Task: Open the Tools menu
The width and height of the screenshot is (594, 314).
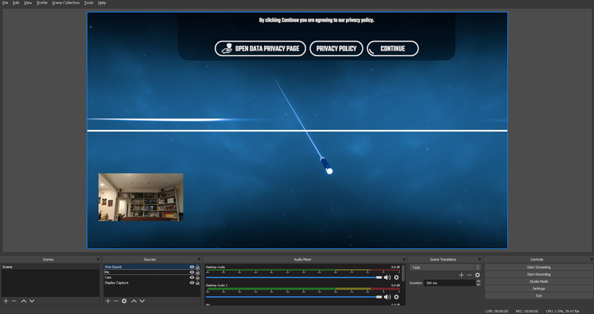Action: (88, 3)
